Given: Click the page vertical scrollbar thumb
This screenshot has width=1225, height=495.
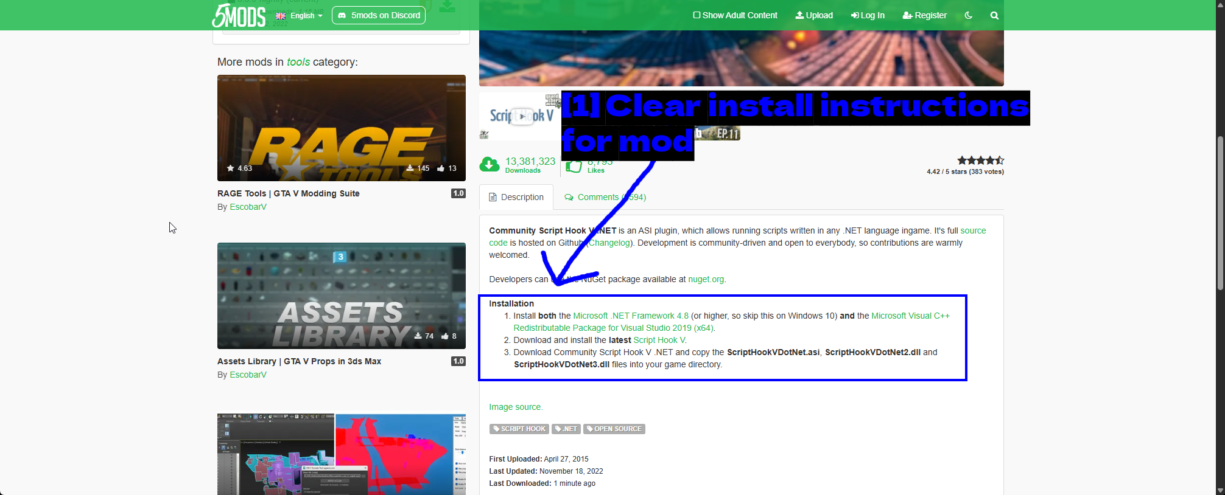Looking at the screenshot, I should click(x=1220, y=213).
